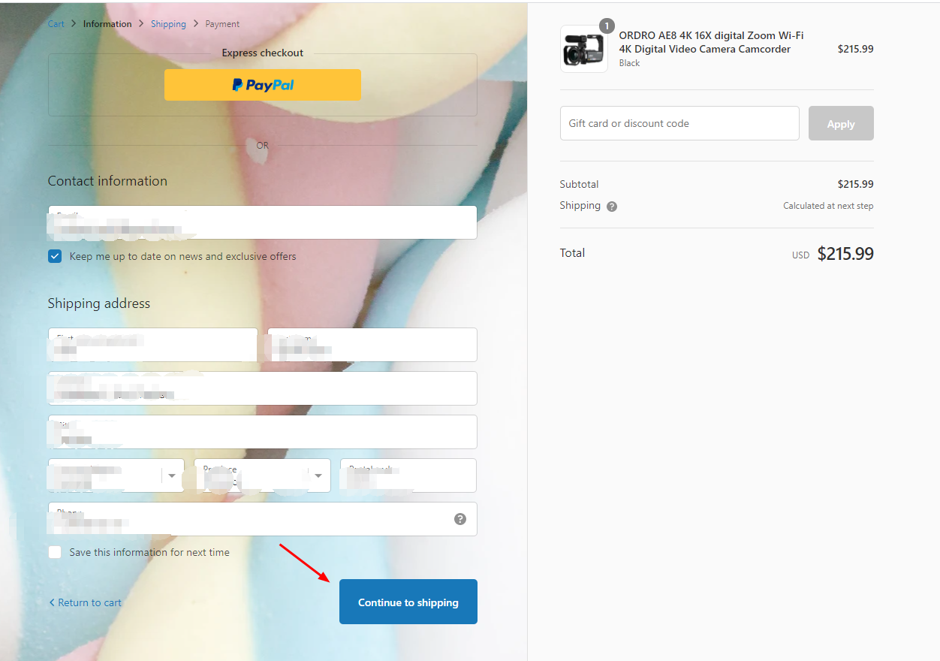This screenshot has width=940, height=661.
Task: Click Continue to shipping button
Action: 408,602
